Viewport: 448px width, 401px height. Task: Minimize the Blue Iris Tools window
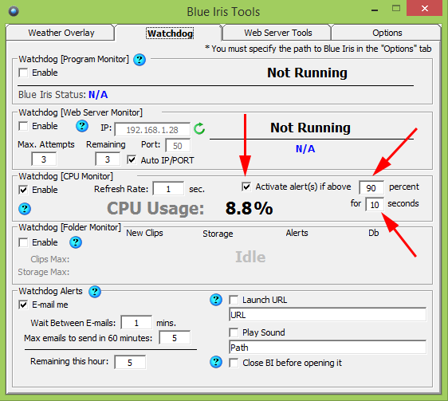click(375, 10)
